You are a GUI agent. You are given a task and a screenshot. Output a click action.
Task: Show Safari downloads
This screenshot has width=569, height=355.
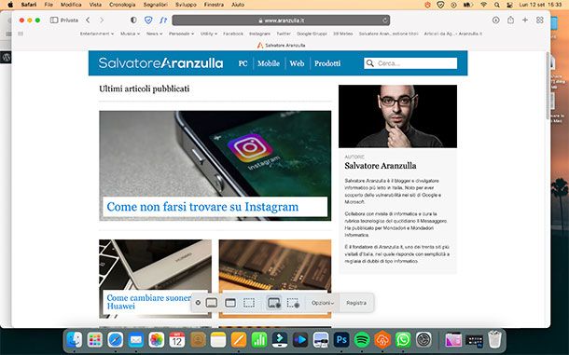(x=495, y=20)
